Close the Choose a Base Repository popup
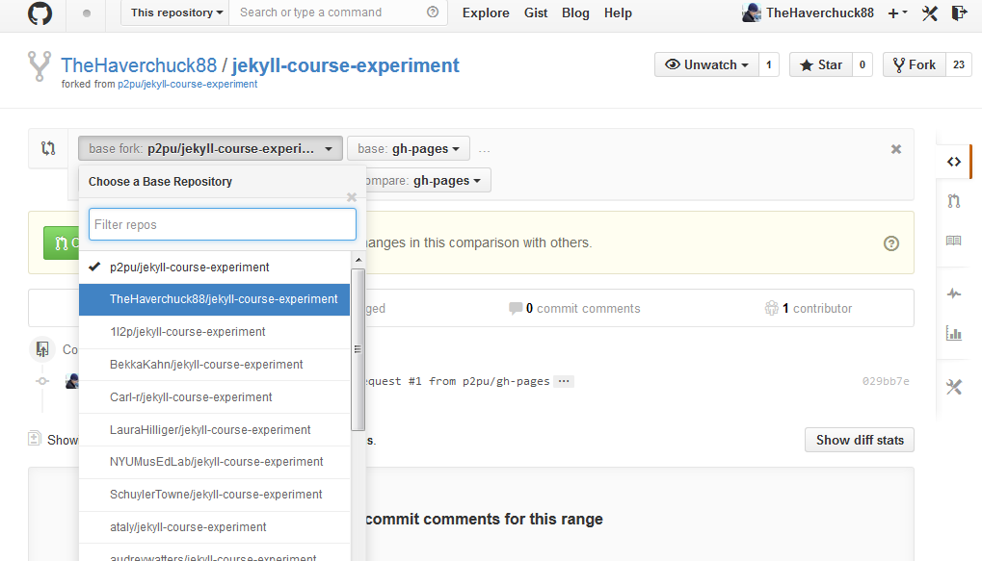 click(x=352, y=197)
